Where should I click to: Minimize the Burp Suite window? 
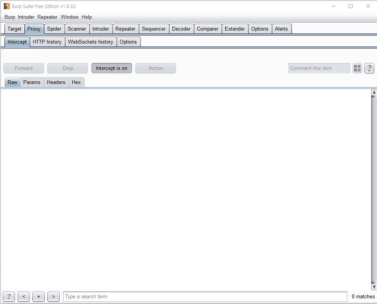pos(333,6)
